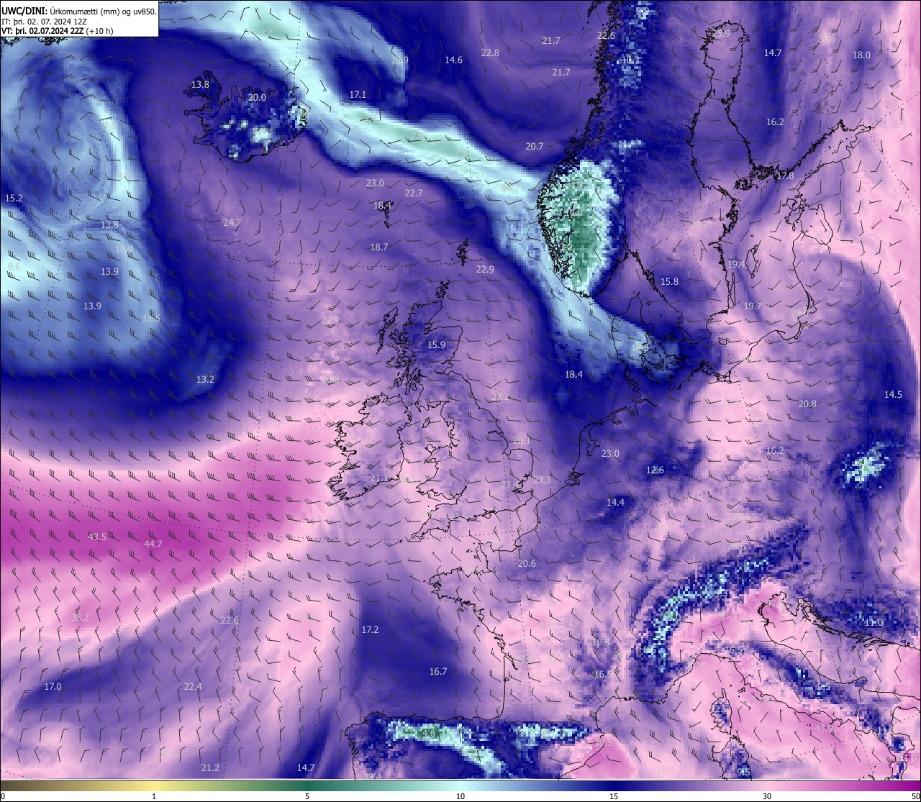
Task: Click the color scale label '5'
Action: pyautogui.click(x=307, y=796)
